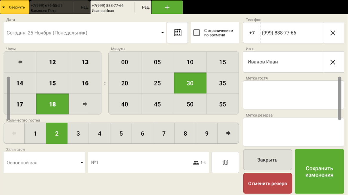
Task: Expand the date dropdown
Action: (162, 33)
